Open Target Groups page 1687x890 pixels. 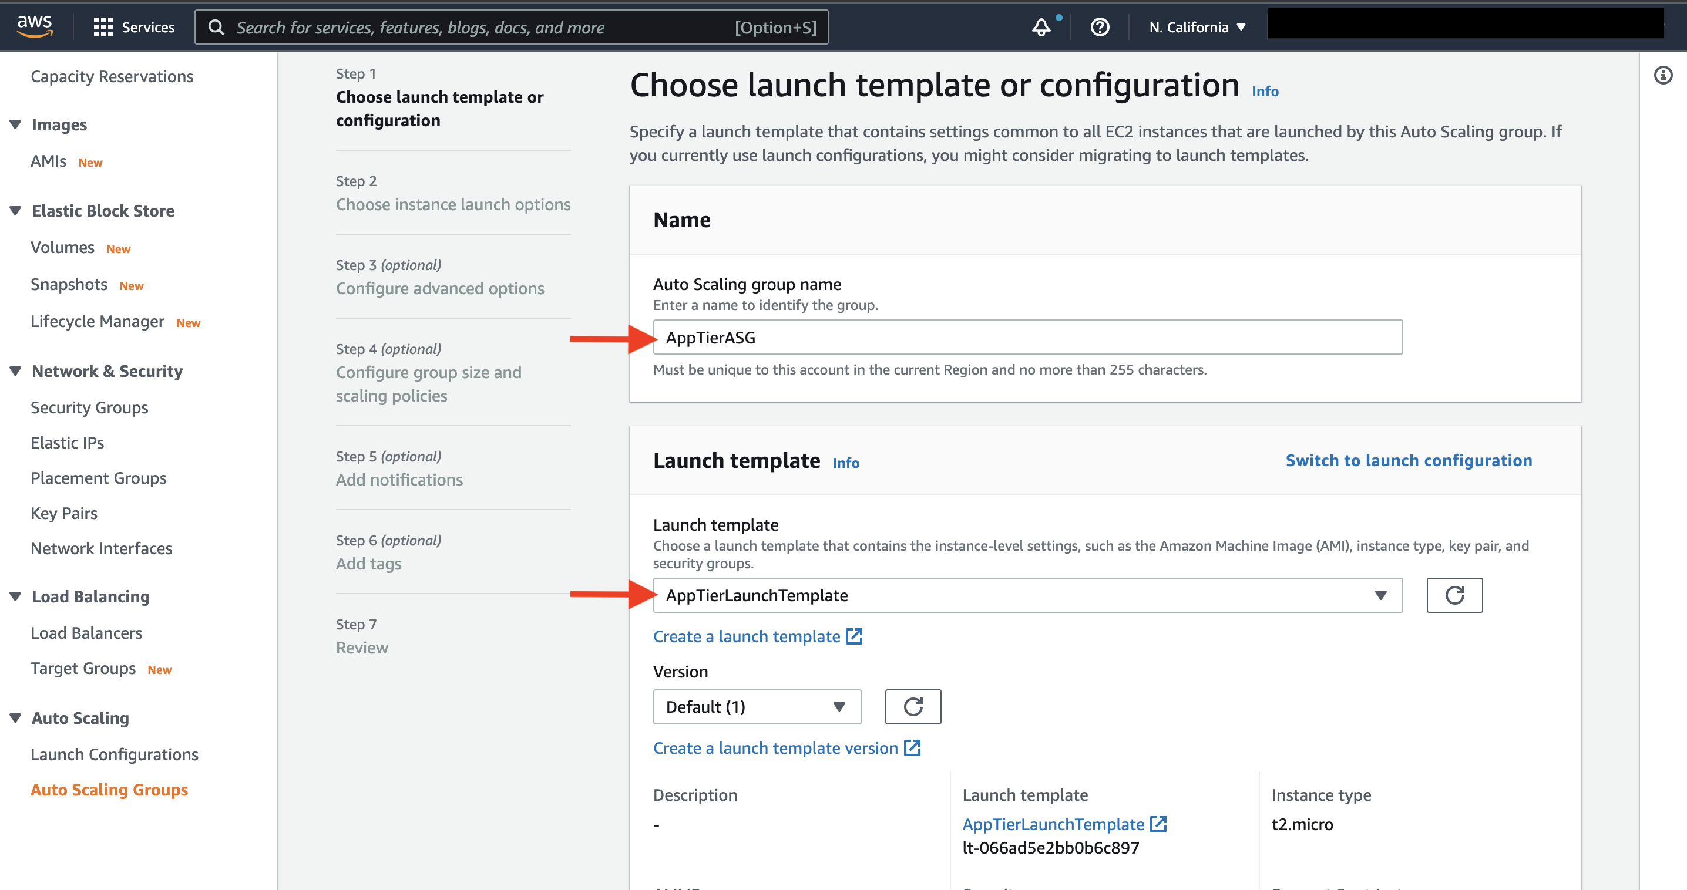point(83,668)
